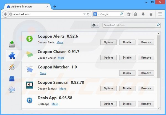Screen dimensions: 166x115
Task: Click the scrollbar up arrow
Action: (159, 34)
